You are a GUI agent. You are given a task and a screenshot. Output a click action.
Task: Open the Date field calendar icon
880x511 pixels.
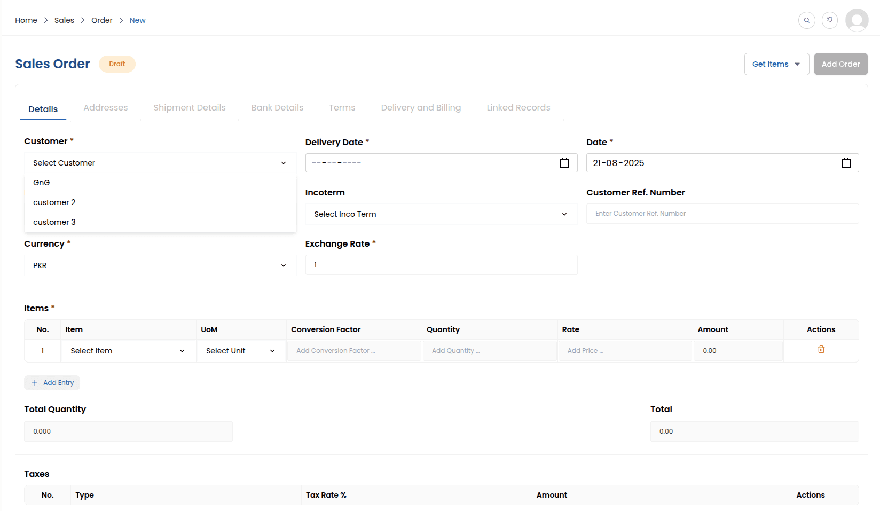pos(846,163)
